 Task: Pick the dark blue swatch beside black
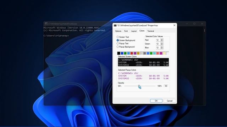122,53
